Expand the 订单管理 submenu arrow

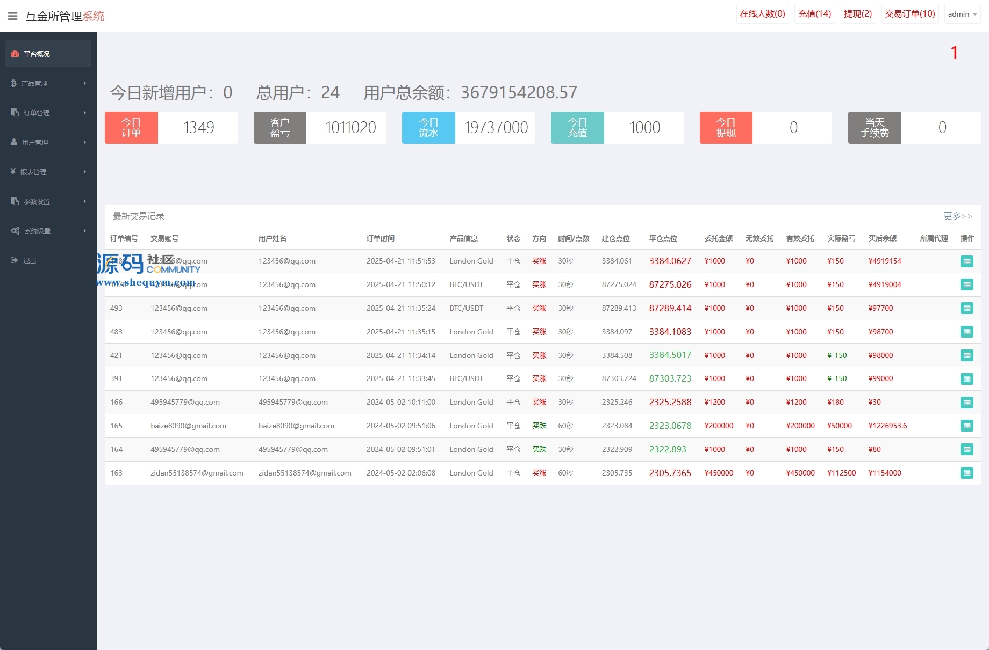(x=84, y=113)
